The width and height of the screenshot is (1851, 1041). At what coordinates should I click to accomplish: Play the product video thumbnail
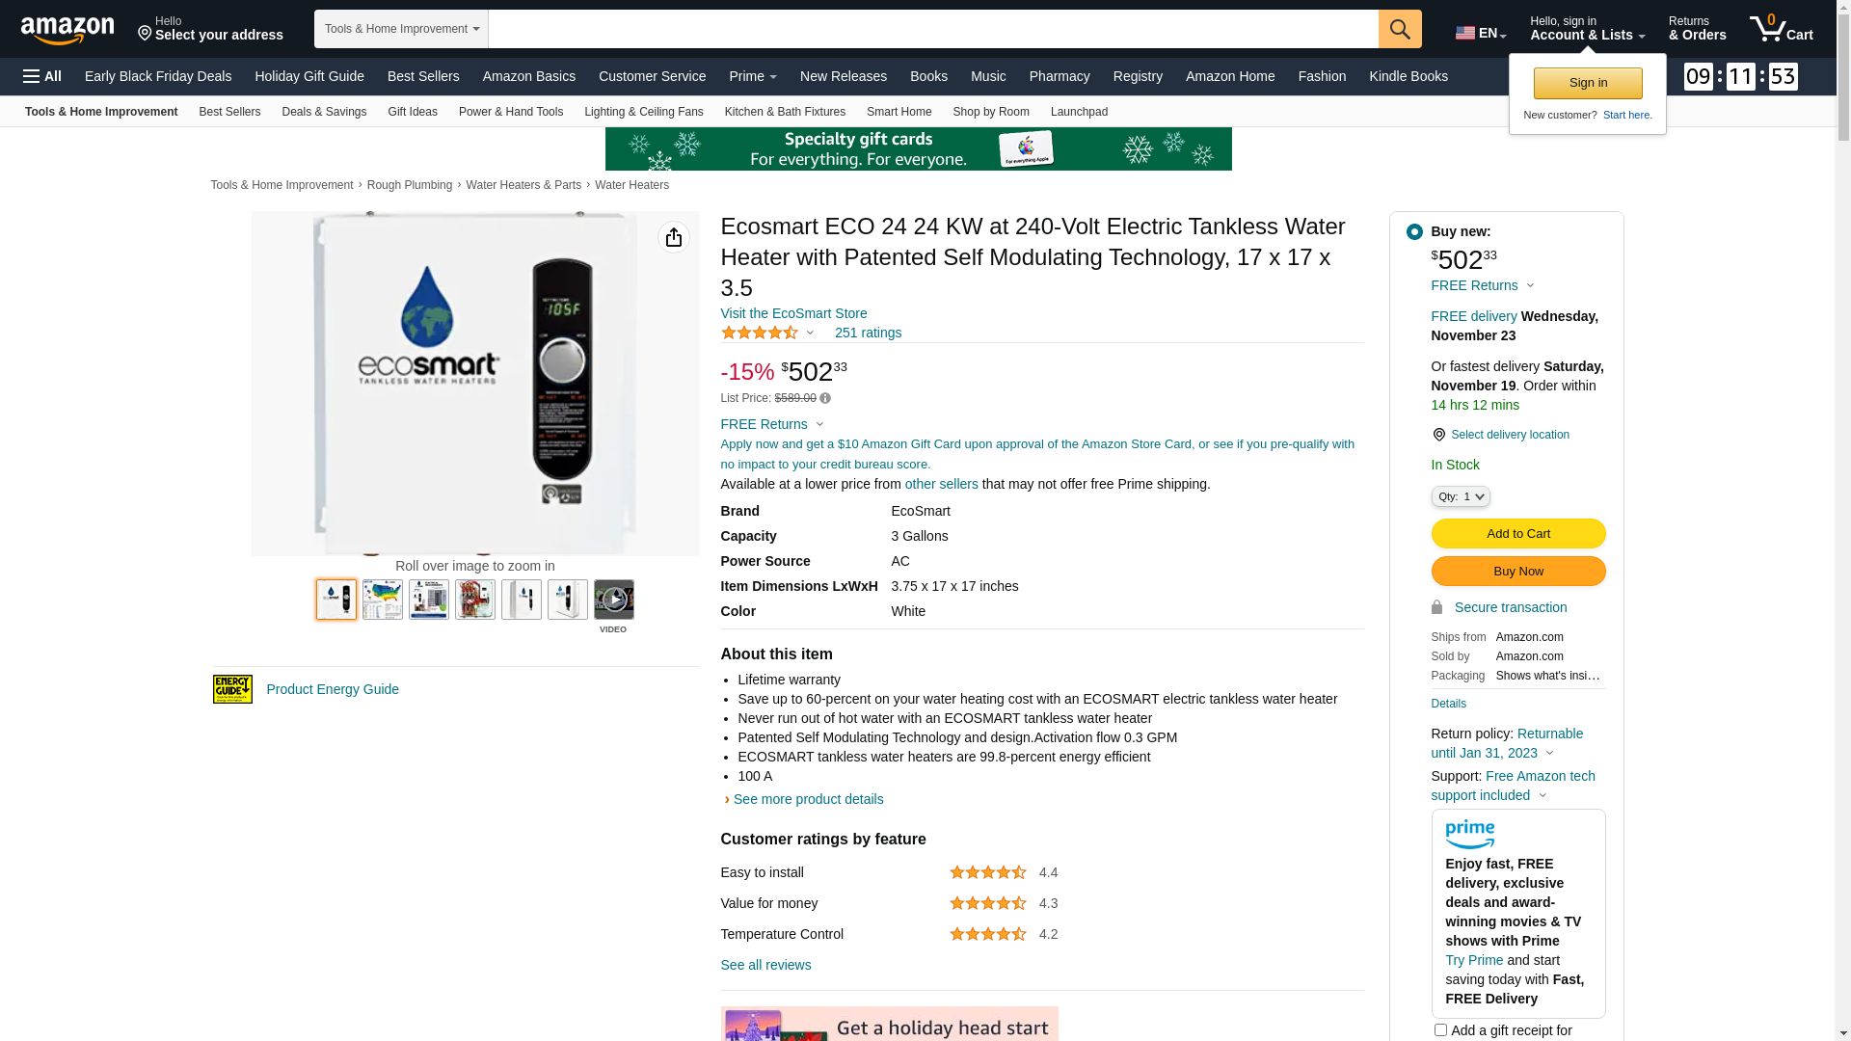click(614, 600)
